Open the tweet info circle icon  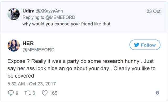click(157, 93)
